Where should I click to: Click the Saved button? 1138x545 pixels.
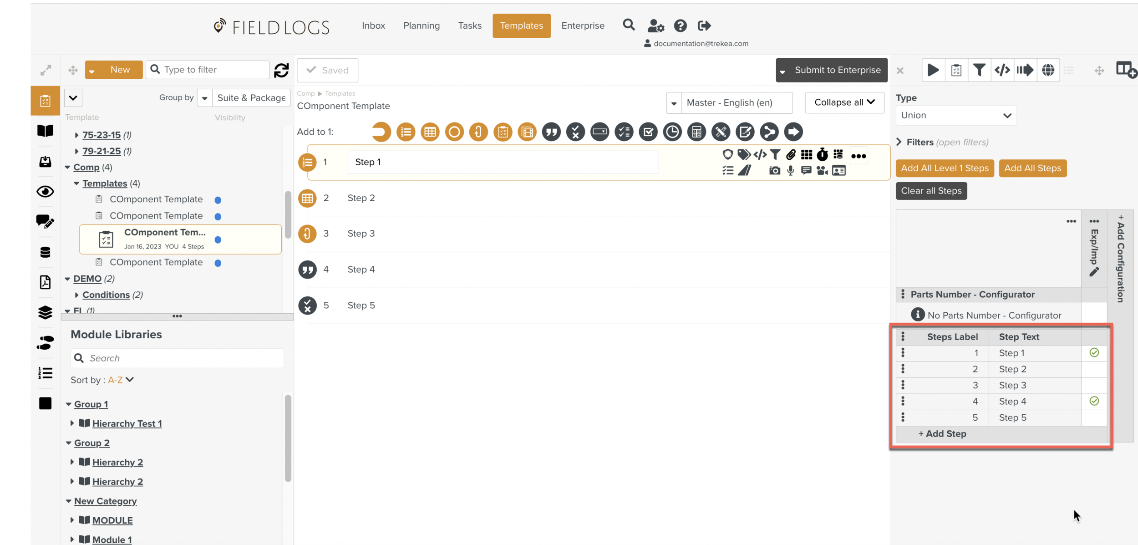(328, 70)
